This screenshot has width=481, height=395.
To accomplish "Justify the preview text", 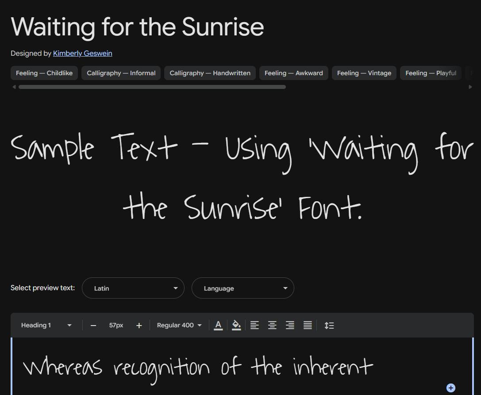I will [308, 325].
